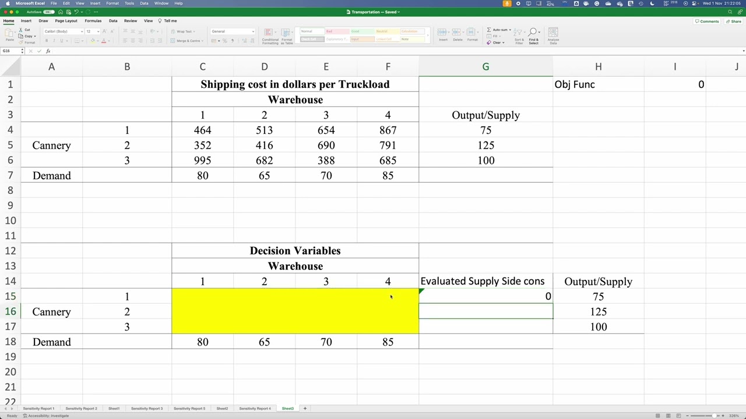
Task: Click the Name Box showing G16
Action: [12, 51]
